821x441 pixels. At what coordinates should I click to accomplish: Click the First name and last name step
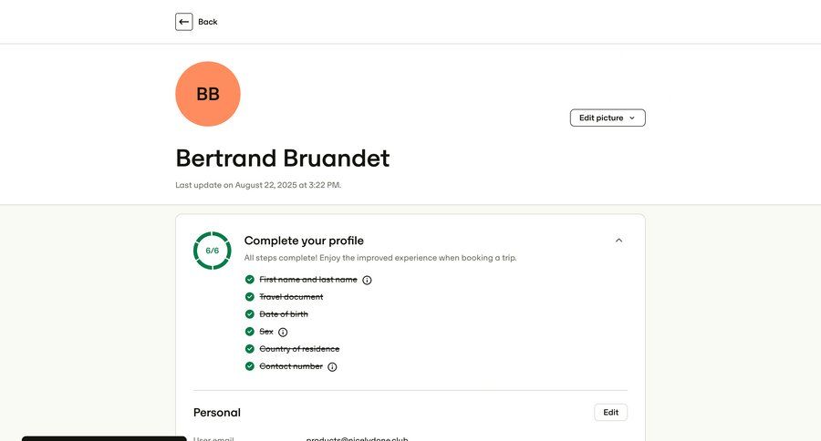(308, 280)
